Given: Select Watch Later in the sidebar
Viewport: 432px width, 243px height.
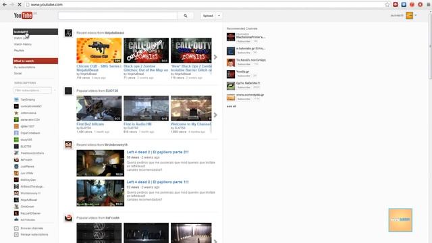Looking at the screenshot, I should point(22,38).
